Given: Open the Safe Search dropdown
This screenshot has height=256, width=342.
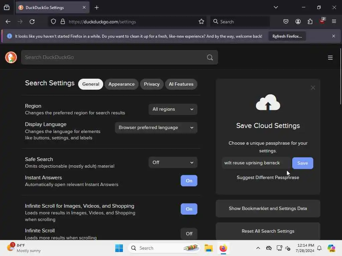Looking at the screenshot, I should coord(173,162).
